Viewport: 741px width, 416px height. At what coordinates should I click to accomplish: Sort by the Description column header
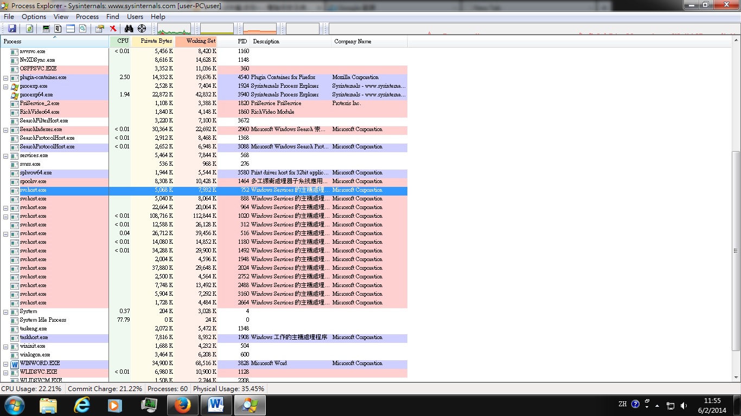pos(290,42)
